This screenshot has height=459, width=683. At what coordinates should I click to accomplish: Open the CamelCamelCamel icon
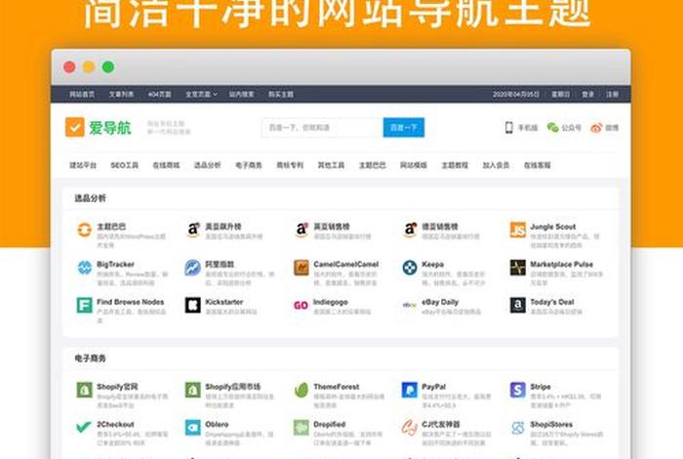[x=301, y=268]
